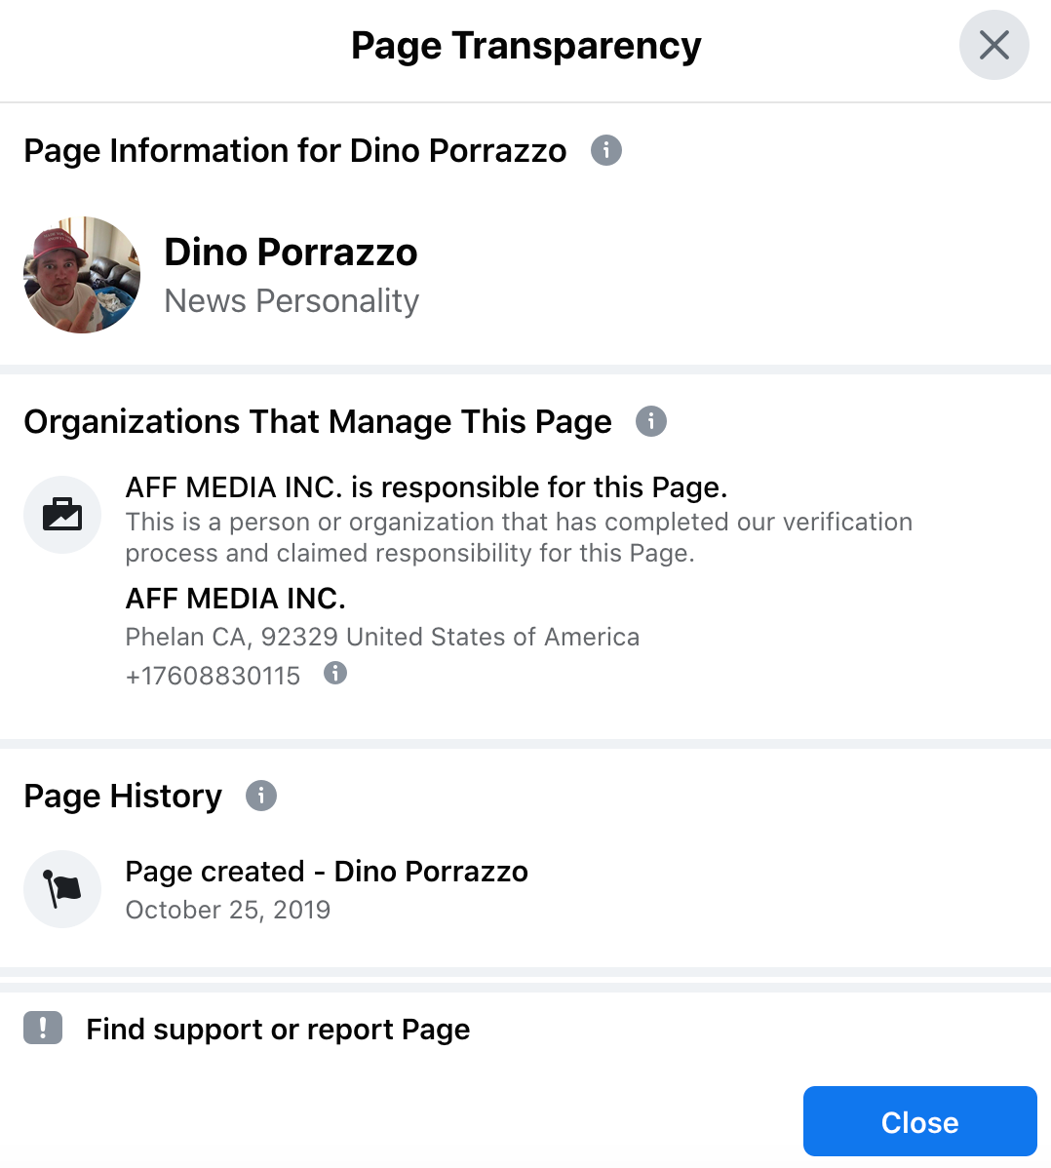Click the info icon next to Organizations heading
This screenshot has width=1051, height=1168.
coord(650,421)
